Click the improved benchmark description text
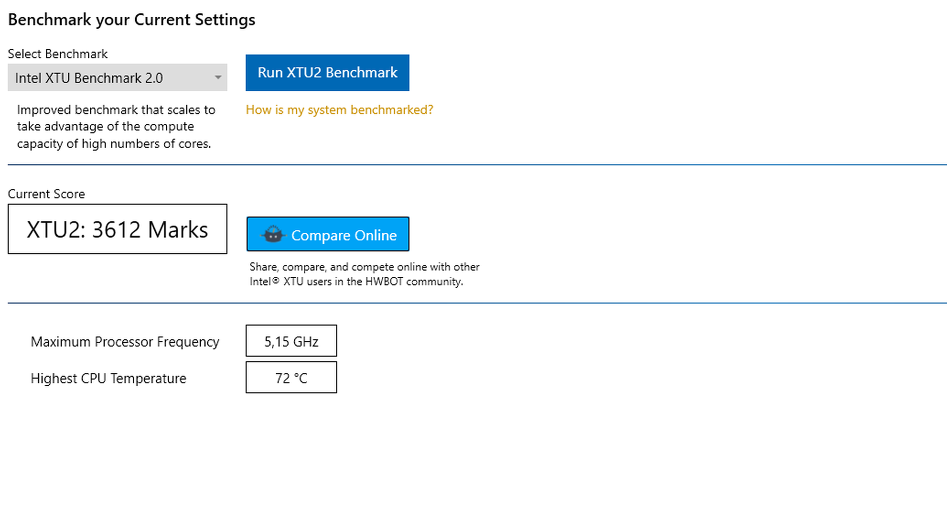947x521 pixels. tap(116, 126)
